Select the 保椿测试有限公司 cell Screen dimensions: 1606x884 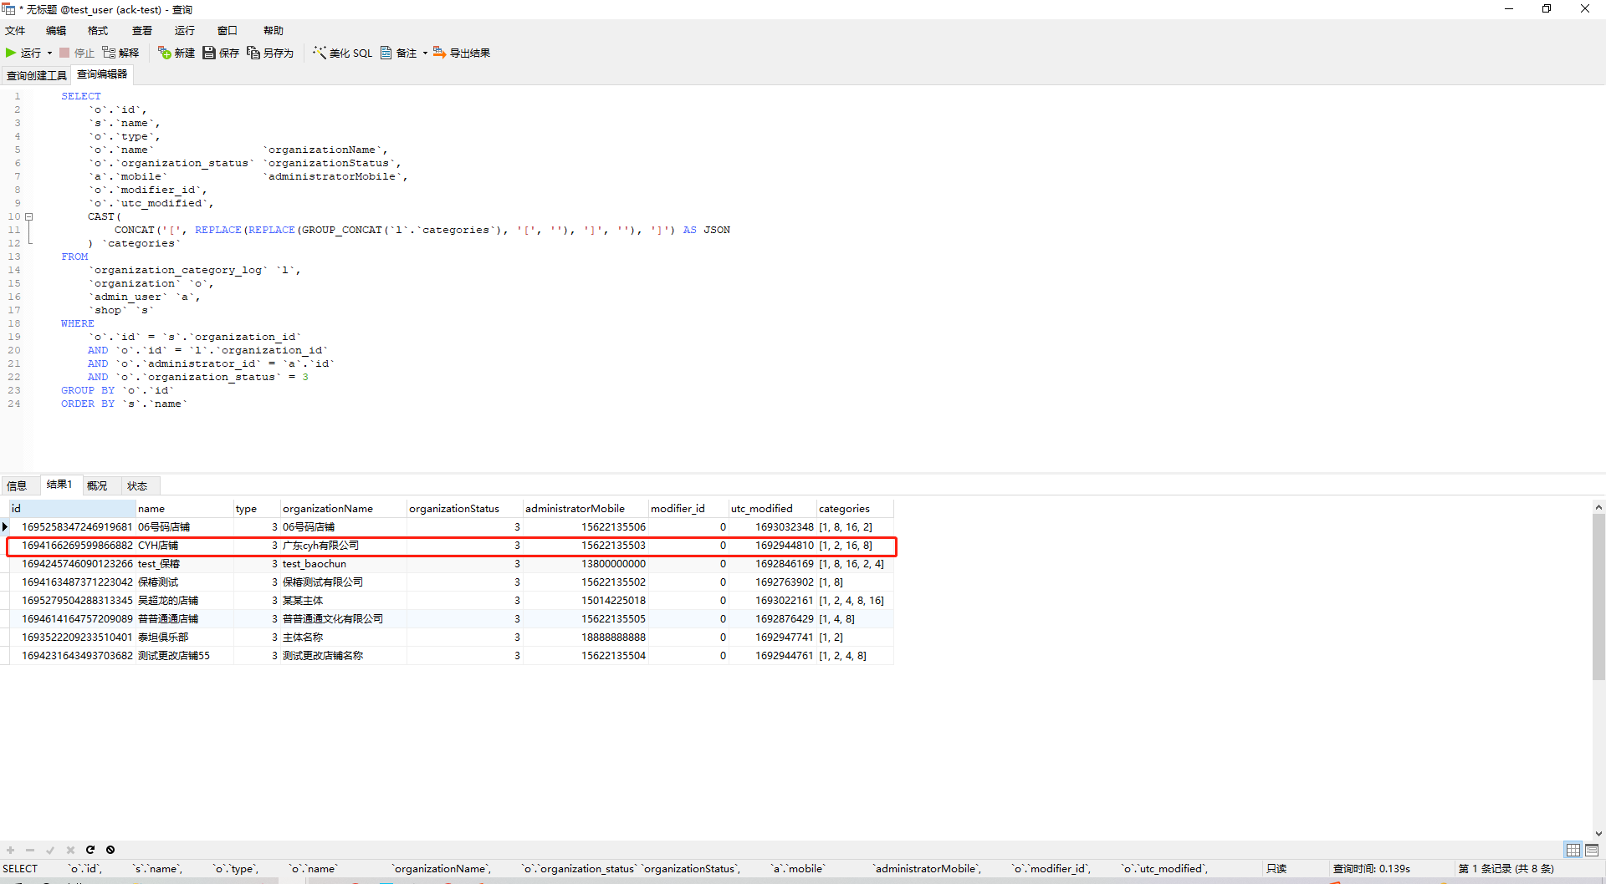(343, 582)
